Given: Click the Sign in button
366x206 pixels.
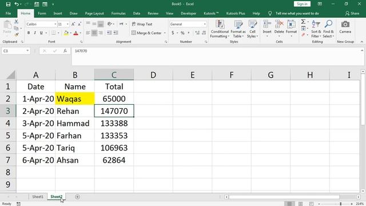Looking at the screenshot, I should (302, 4).
